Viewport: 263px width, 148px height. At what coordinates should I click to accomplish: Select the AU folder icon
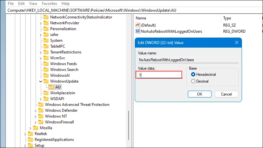point(51,87)
